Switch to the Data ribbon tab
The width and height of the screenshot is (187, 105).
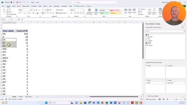(x=40, y=6)
